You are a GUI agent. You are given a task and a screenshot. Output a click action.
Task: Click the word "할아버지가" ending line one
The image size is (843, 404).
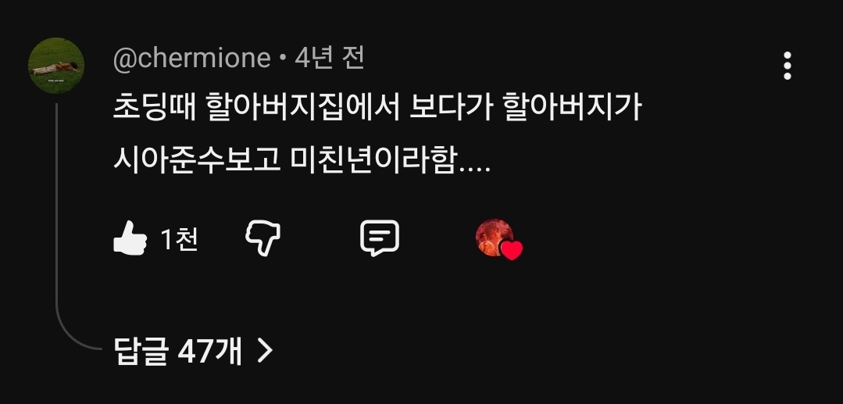click(x=572, y=108)
